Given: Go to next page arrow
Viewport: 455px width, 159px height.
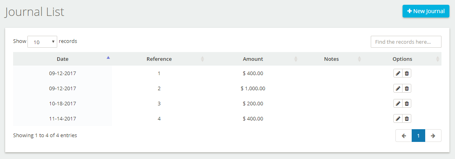Looking at the screenshot, I should coord(433,136).
